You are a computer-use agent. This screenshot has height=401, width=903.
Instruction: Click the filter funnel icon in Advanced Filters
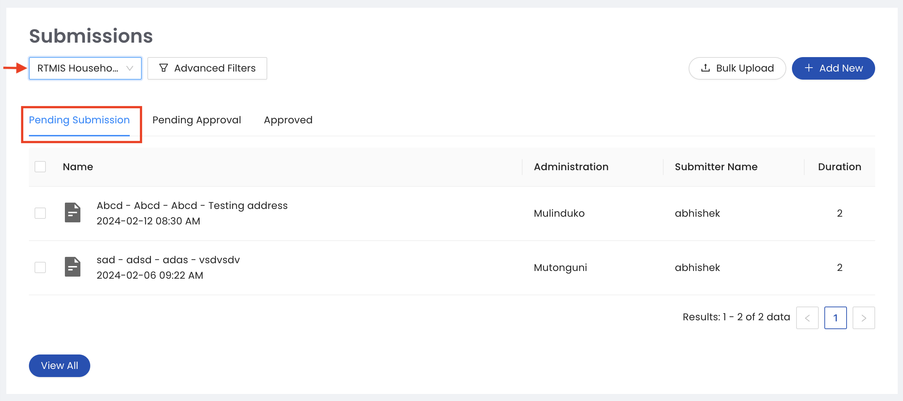point(164,68)
